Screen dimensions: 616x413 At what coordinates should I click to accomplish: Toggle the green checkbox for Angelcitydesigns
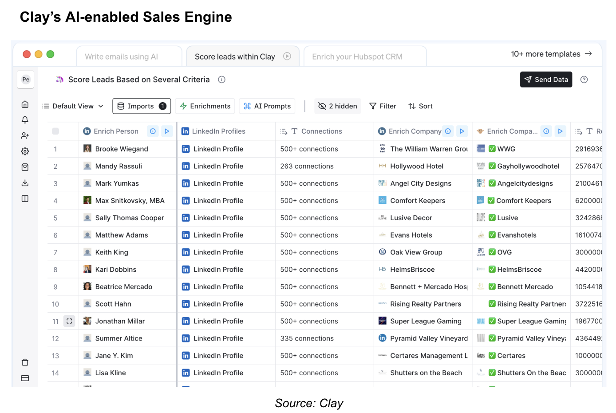tap(492, 183)
